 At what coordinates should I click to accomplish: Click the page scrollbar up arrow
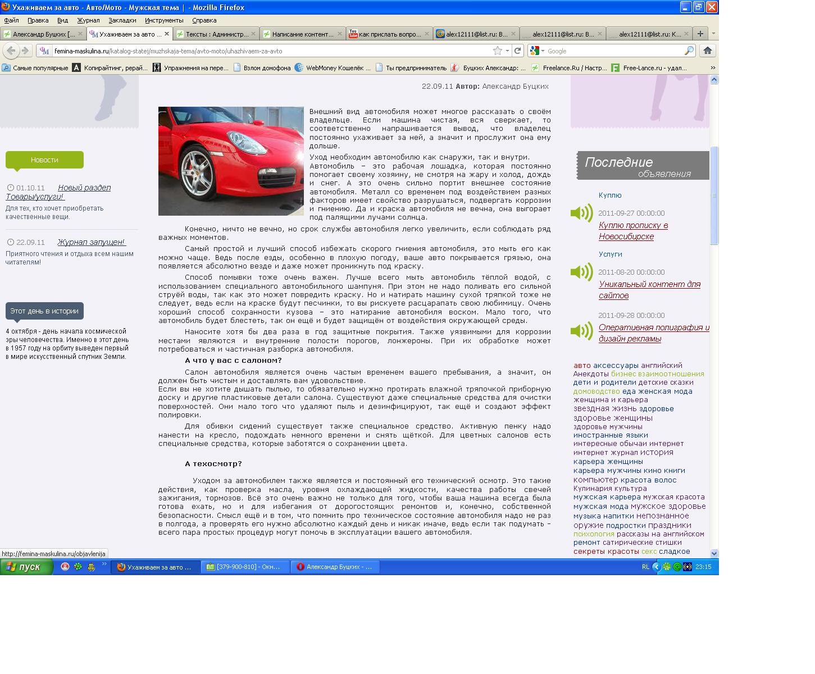(714, 80)
